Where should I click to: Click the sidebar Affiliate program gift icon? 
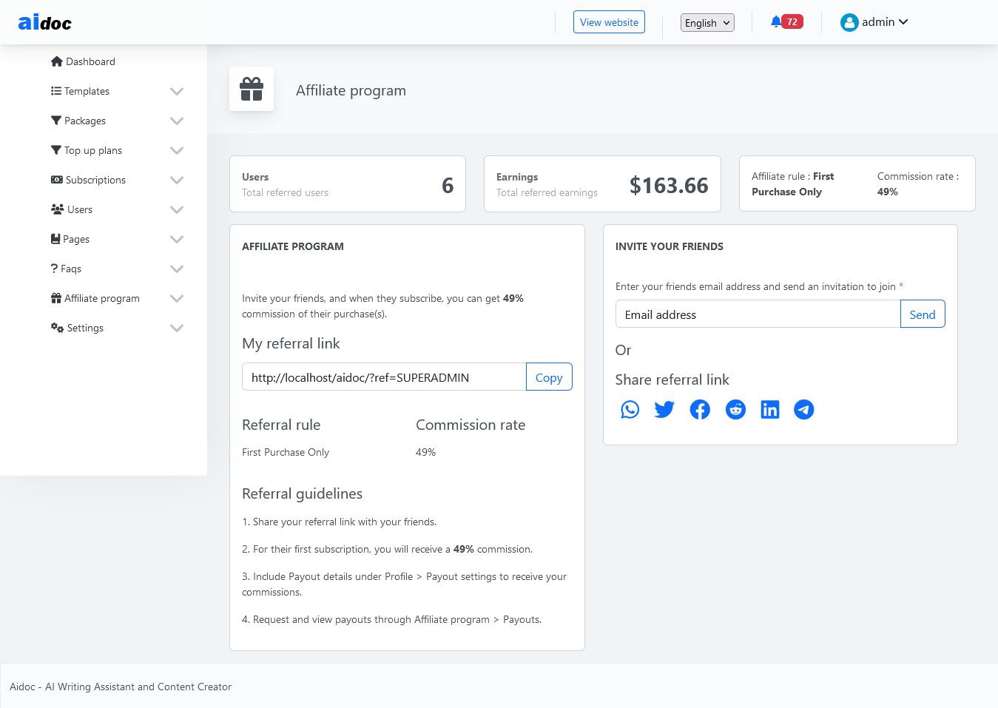[x=56, y=298]
